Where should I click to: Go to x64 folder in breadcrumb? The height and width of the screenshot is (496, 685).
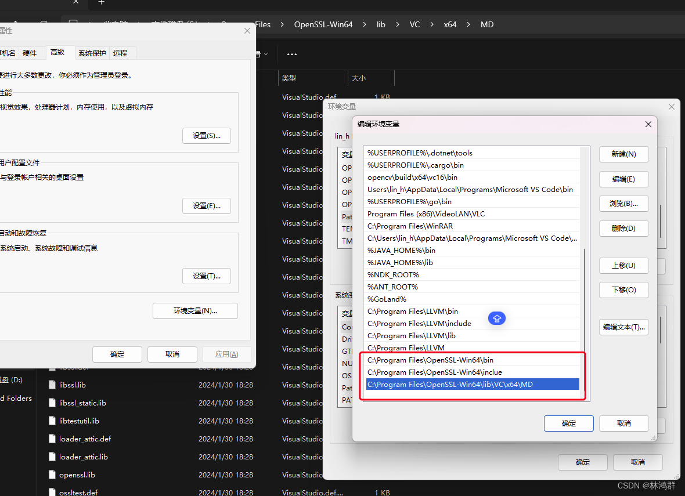click(450, 24)
